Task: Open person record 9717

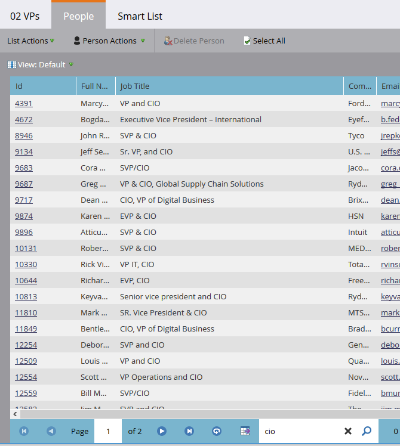Action: click(x=24, y=200)
